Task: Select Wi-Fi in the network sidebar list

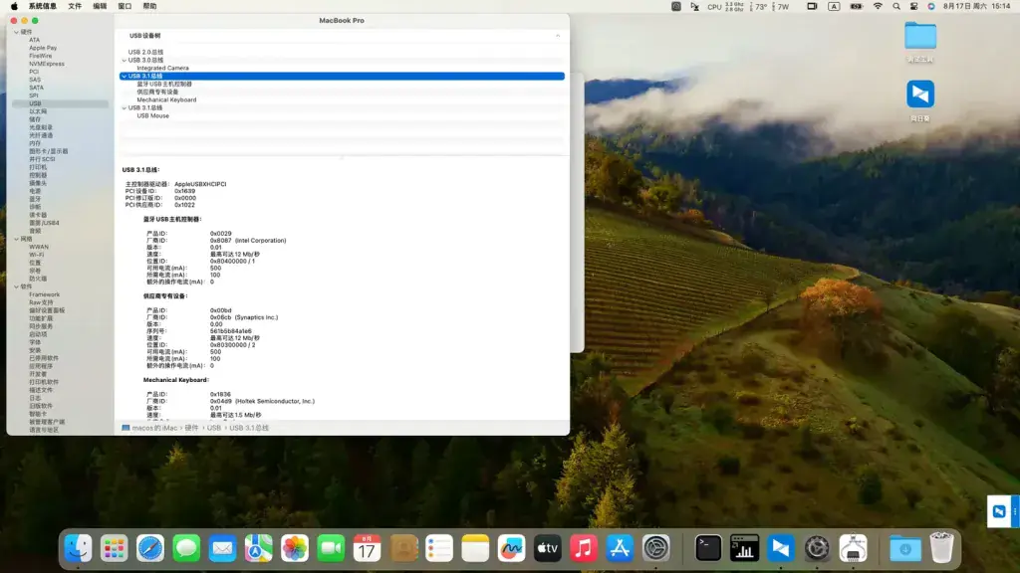Action: pyautogui.click(x=37, y=255)
